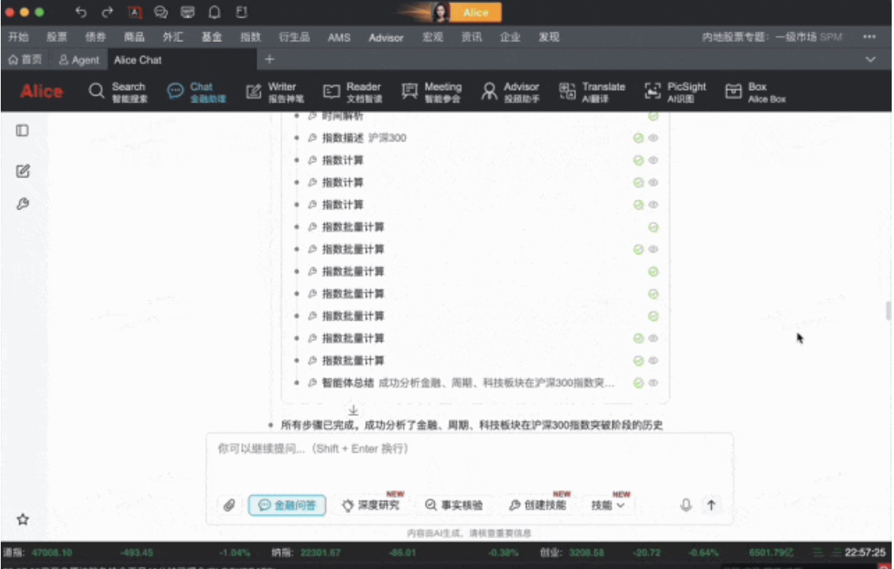Screen dimensions: 894x569
Task: Open the Meeting 智能参会 tool
Action: click(x=432, y=92)
